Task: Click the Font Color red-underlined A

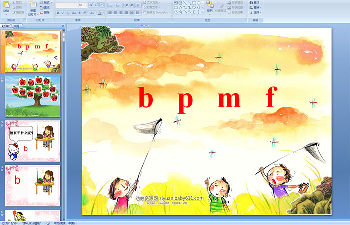Action: 100,13
